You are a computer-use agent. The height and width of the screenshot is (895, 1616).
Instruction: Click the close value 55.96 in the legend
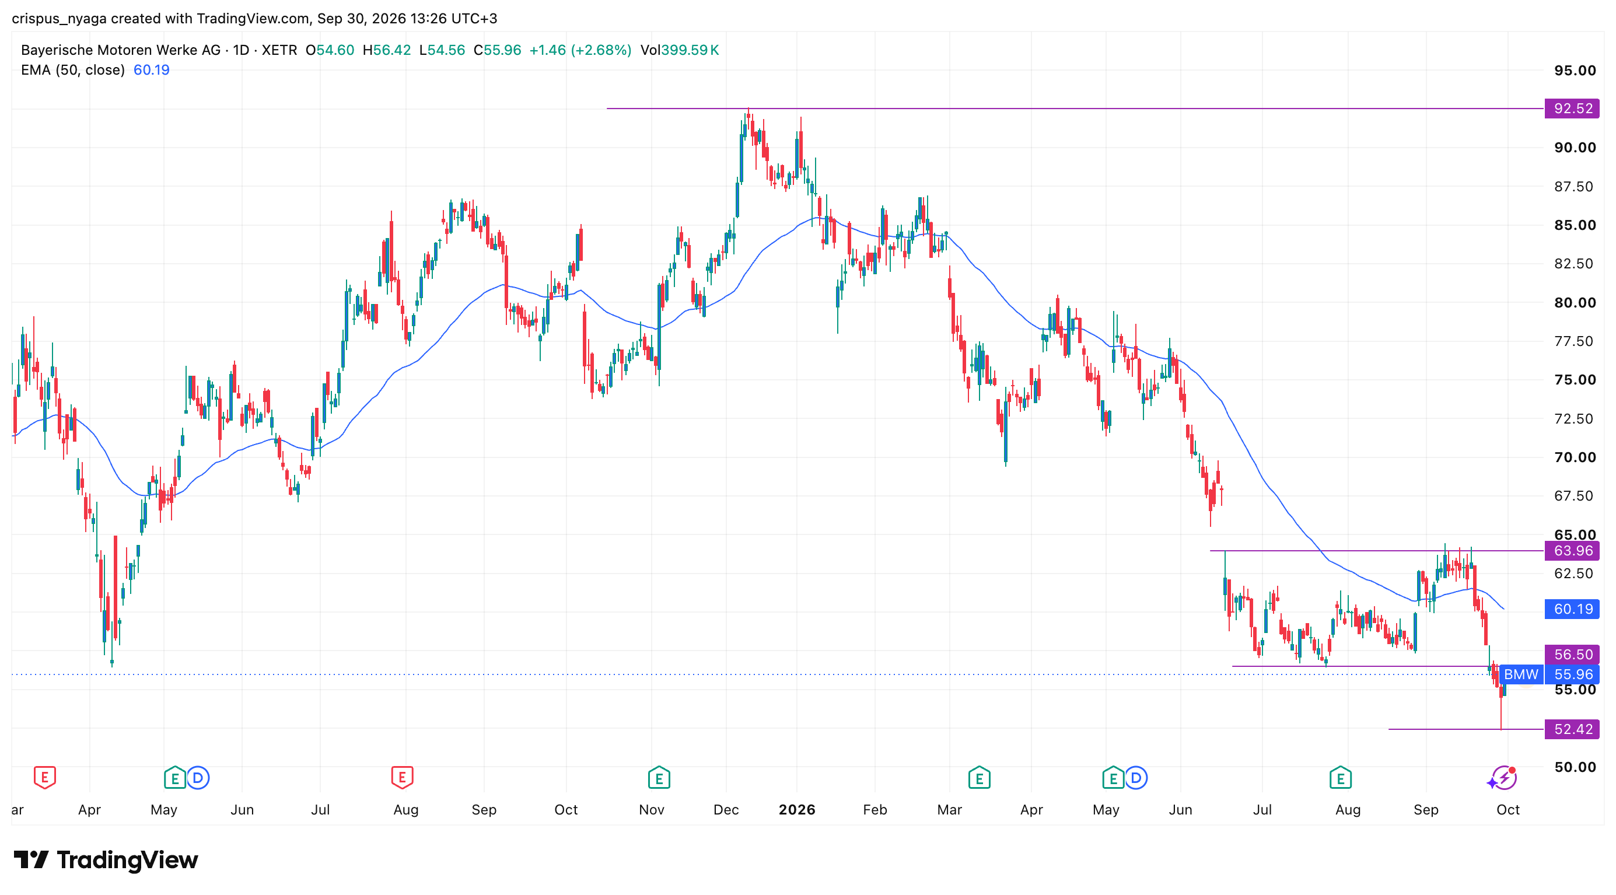tap(502, 50)
